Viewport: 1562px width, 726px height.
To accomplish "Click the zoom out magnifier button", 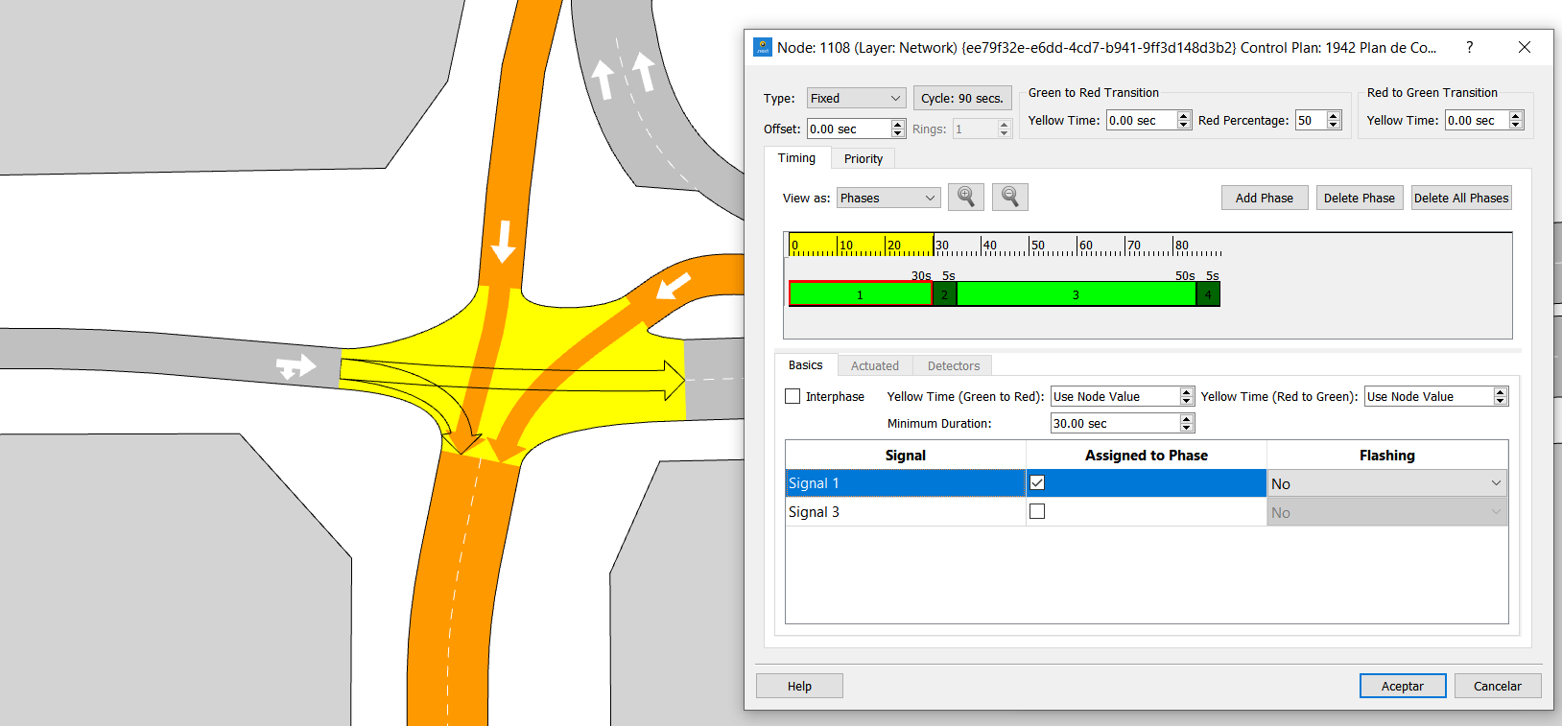I will 1009,197.
